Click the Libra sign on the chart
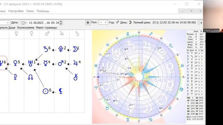Image resolution: width=223 pixels, height=125 pixels. (x=182, y=66)
